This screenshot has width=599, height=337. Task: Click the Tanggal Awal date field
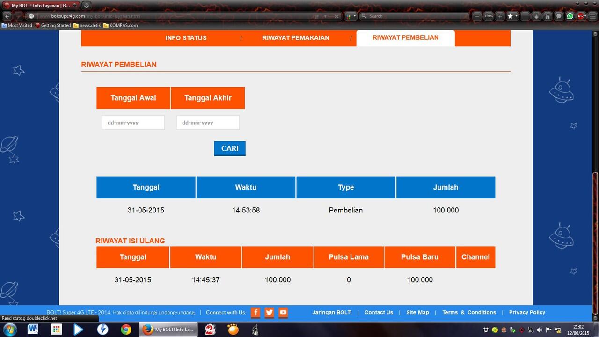click(133, 123)
